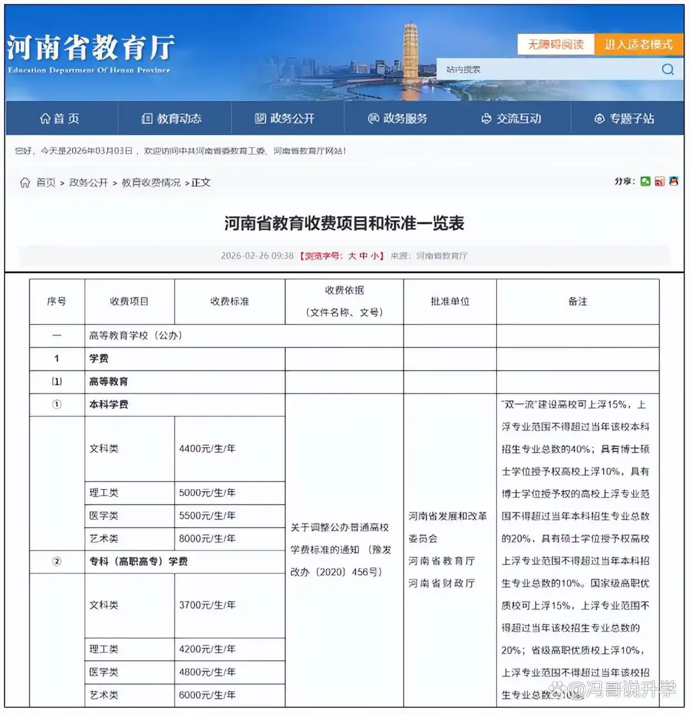The image size is (690, 714).
Task: Set font size to 小
Action: [x=376, y=256]
